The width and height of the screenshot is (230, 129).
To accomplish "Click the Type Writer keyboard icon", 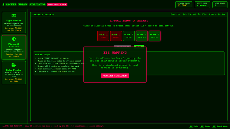I will [x=14, y=16].
